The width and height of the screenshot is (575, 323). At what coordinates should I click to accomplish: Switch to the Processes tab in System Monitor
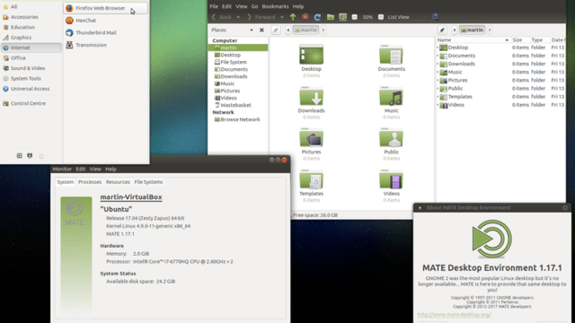click(90, 182)
